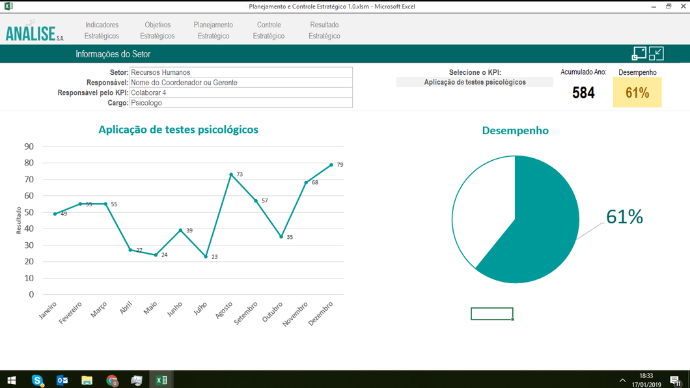Click the Excel taskbar icon
690x388 pixels.
click(x=161, y=380)
